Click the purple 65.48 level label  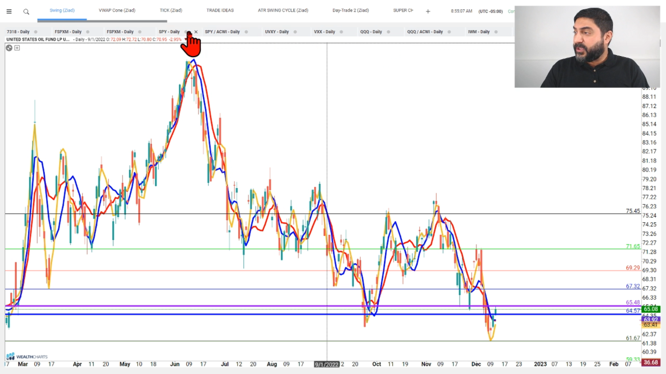pos(633,302)
